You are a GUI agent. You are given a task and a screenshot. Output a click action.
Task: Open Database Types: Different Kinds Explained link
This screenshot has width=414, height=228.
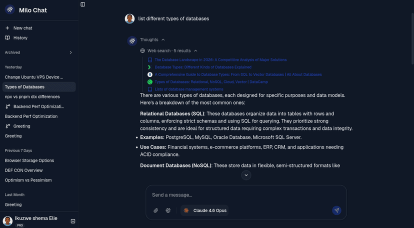(x=203, y=67)
